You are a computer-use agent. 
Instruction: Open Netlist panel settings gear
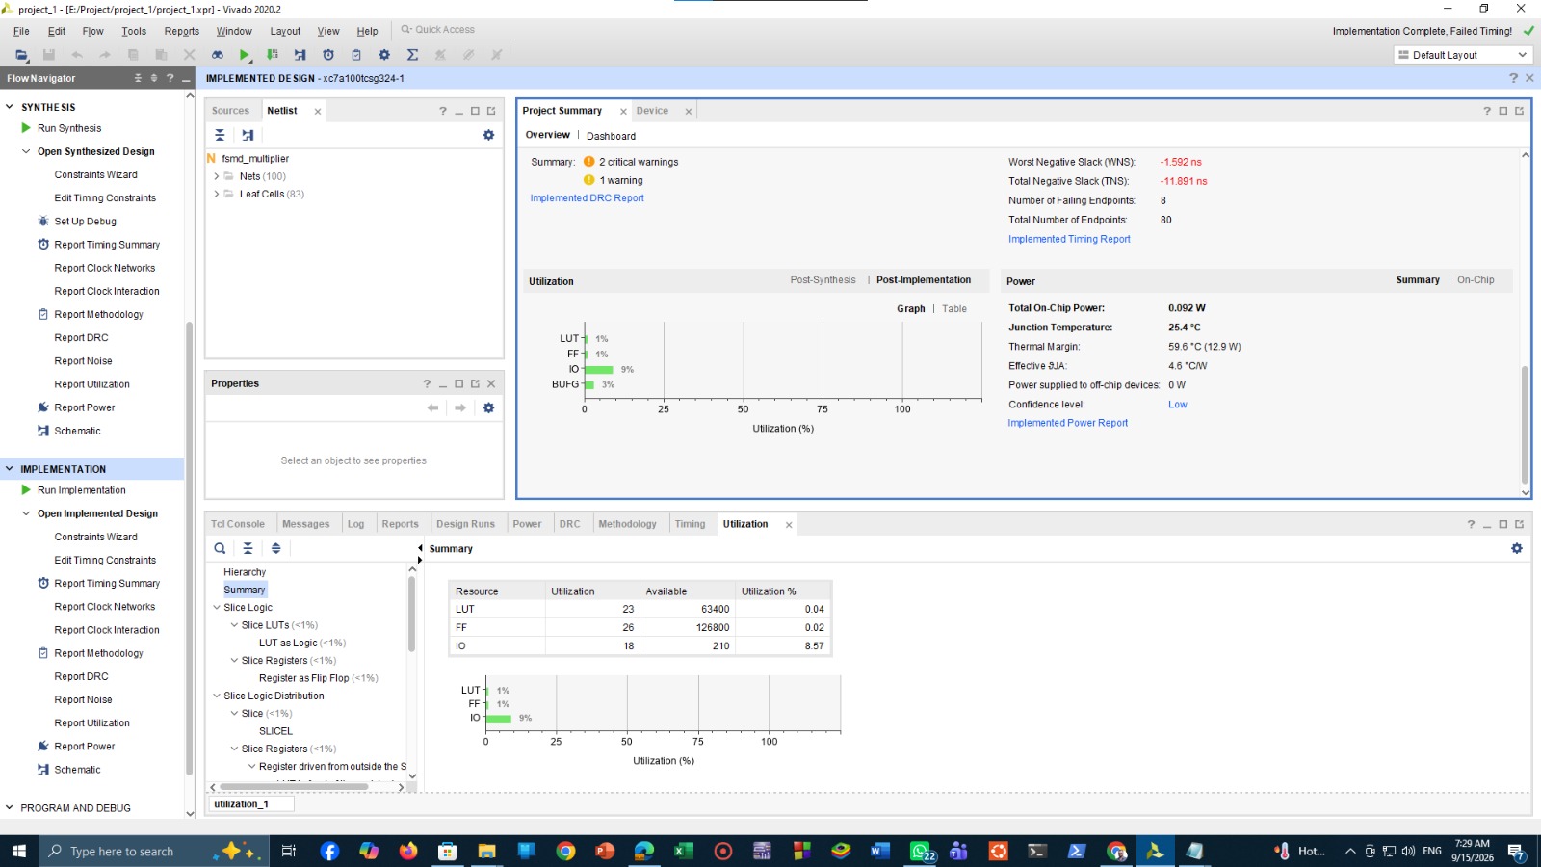click(x=488, y=135)
